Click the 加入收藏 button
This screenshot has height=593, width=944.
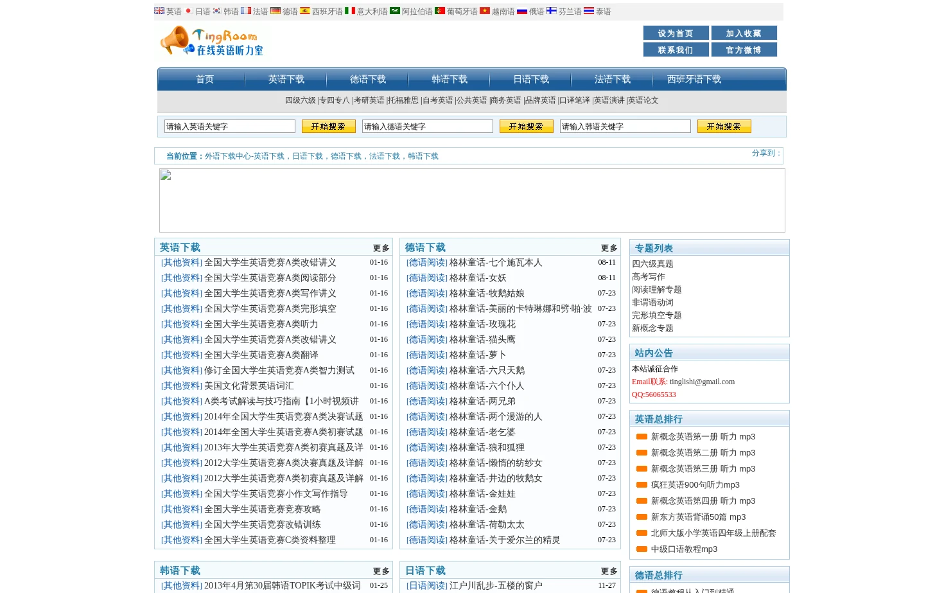744,33
